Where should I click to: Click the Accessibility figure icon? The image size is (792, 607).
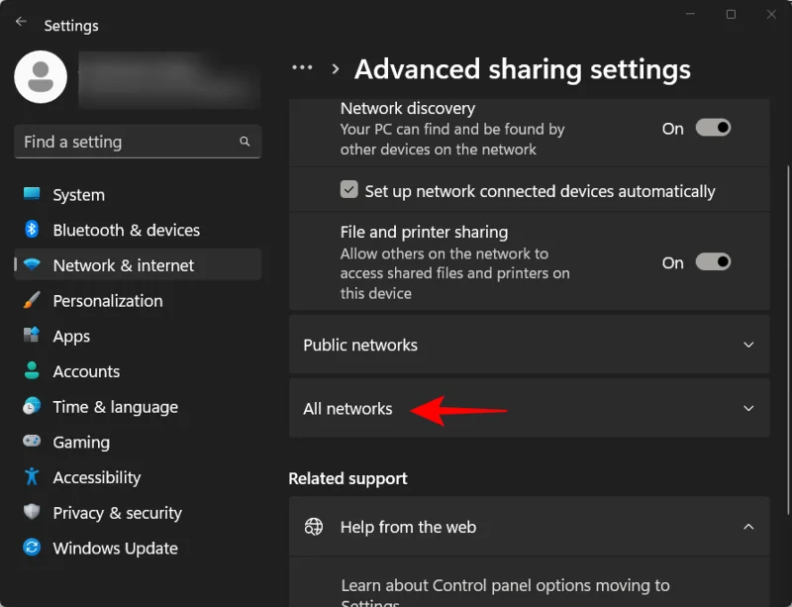coord(32,476)
